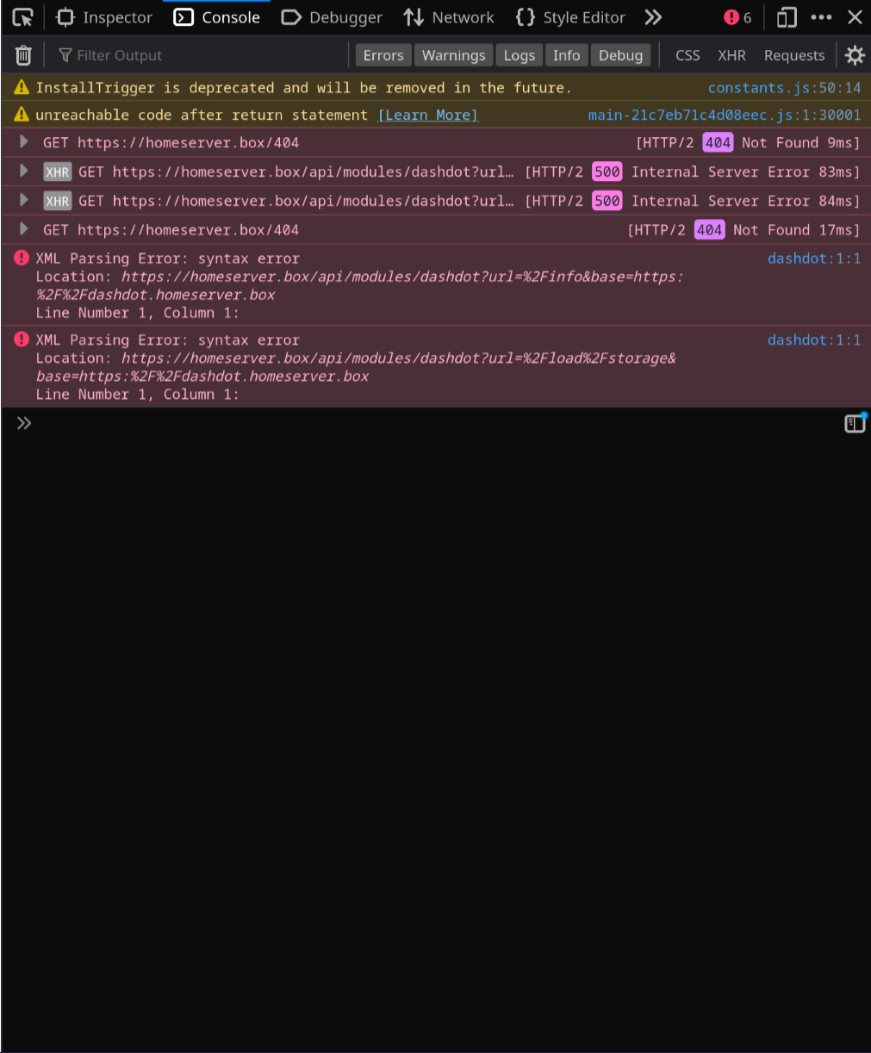This screenshot has width=871, height=1053.
Task: Enable the XHR requests filter
Action: (731, 54)
